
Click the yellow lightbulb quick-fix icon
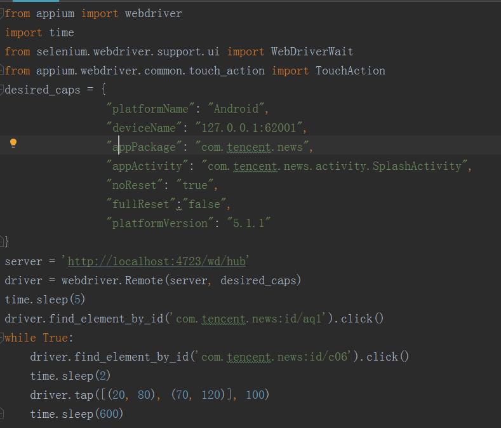pyautogui.click(x=13, y=143)
